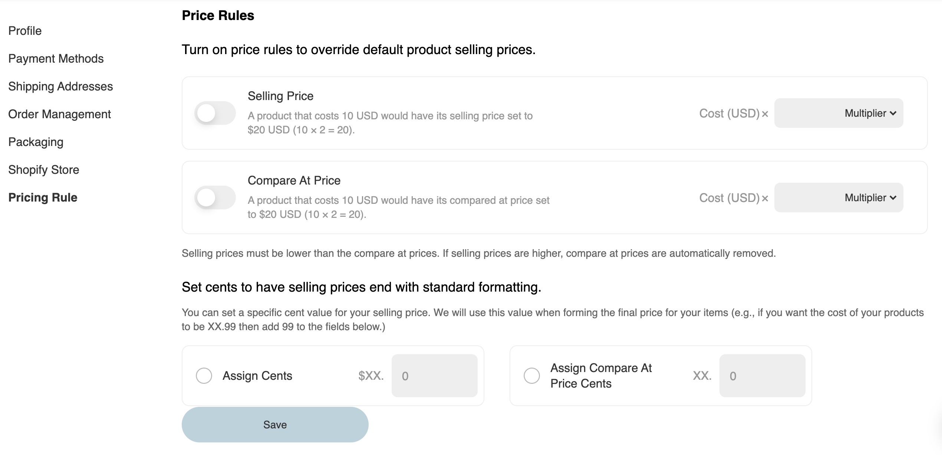The height and width of the screenshot is (455, 942).
Task: Select the Pricing Rule menu item
Action: (x=43, y=197)
